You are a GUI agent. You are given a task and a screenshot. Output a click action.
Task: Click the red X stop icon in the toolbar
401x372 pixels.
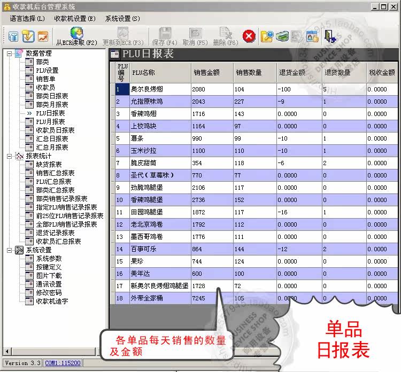249,36
